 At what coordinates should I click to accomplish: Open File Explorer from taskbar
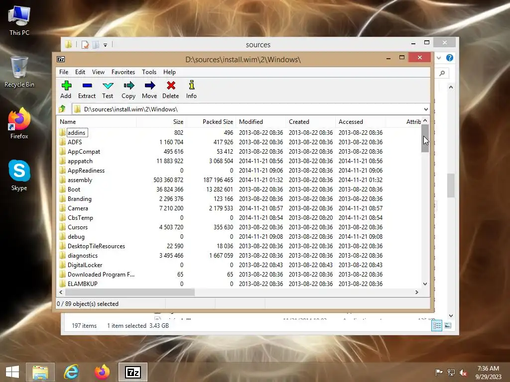tap(40, 372)
